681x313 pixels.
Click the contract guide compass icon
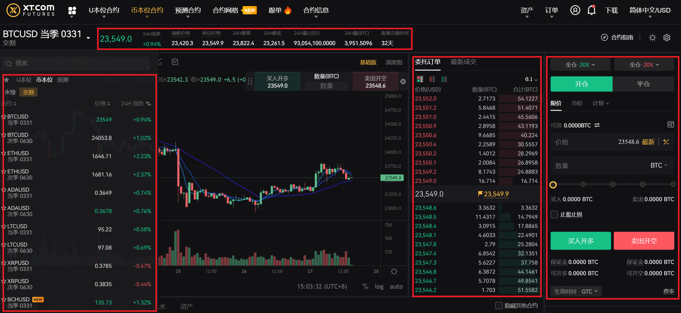click(x=604, y=37)
